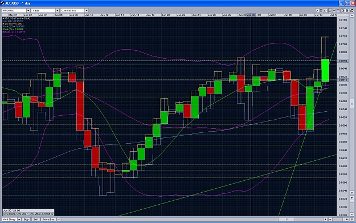Click the Price Box button
The width and height of the screenshot is (356, 223).
[48, 220]
